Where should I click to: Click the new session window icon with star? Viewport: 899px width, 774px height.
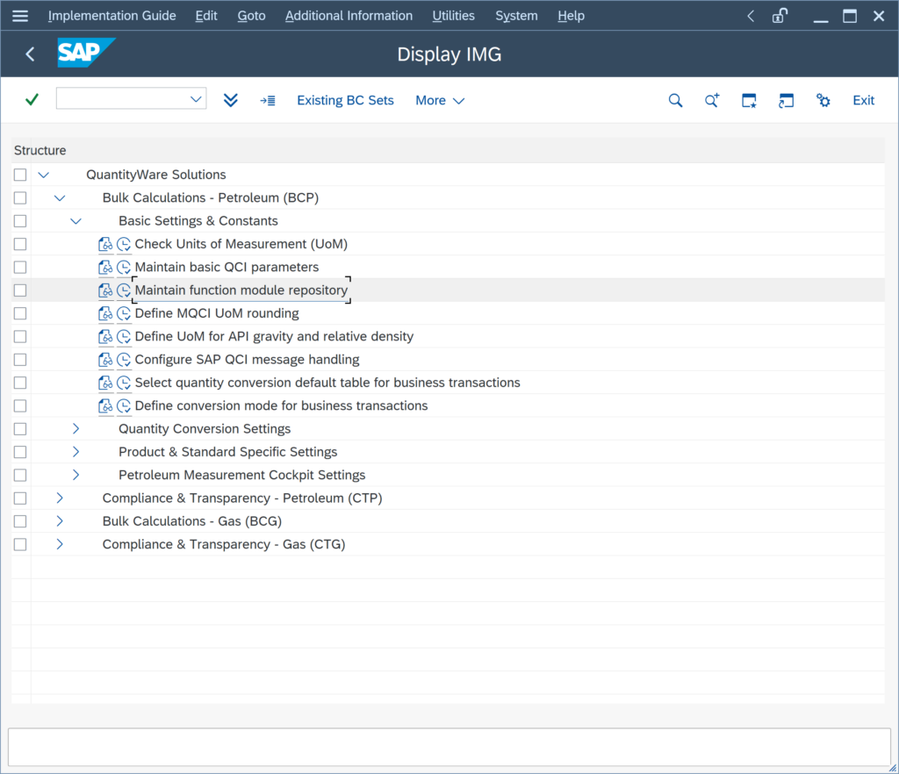(x=749, y=101)
